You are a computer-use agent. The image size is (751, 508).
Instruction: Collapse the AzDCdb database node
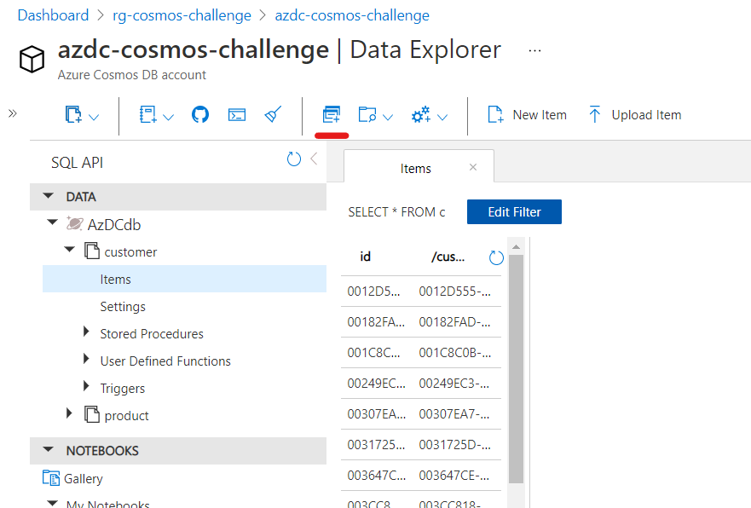(x=52, y=223)
